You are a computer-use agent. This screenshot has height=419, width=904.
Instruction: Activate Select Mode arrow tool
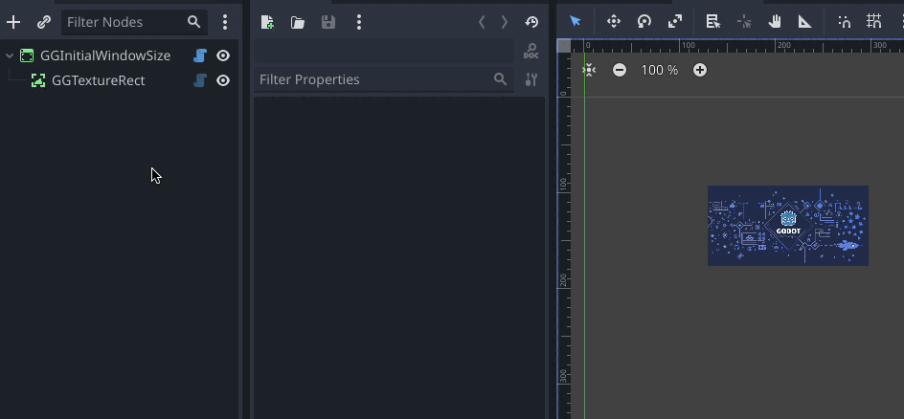(576, 22)
